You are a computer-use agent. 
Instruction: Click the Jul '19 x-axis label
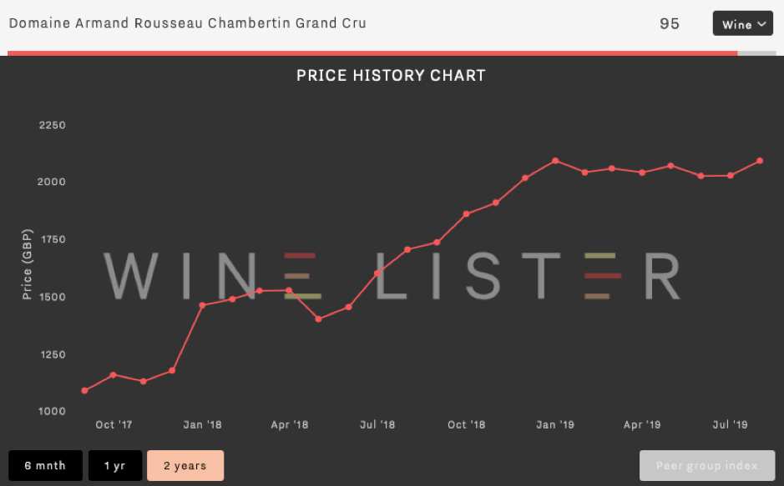click(x=730, y=424)
